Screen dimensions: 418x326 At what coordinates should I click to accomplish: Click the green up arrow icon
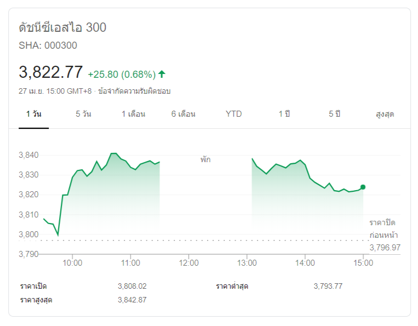pyautogui.click(x=162, y=74)
